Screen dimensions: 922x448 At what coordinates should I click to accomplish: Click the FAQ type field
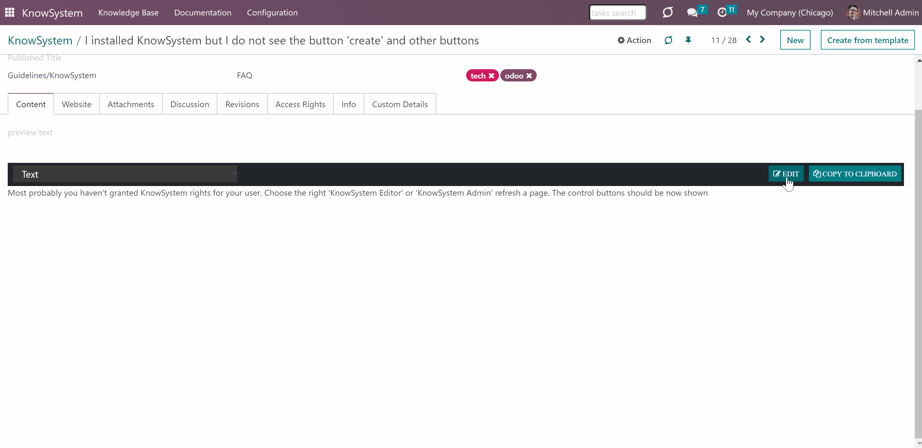click(245, 75)
